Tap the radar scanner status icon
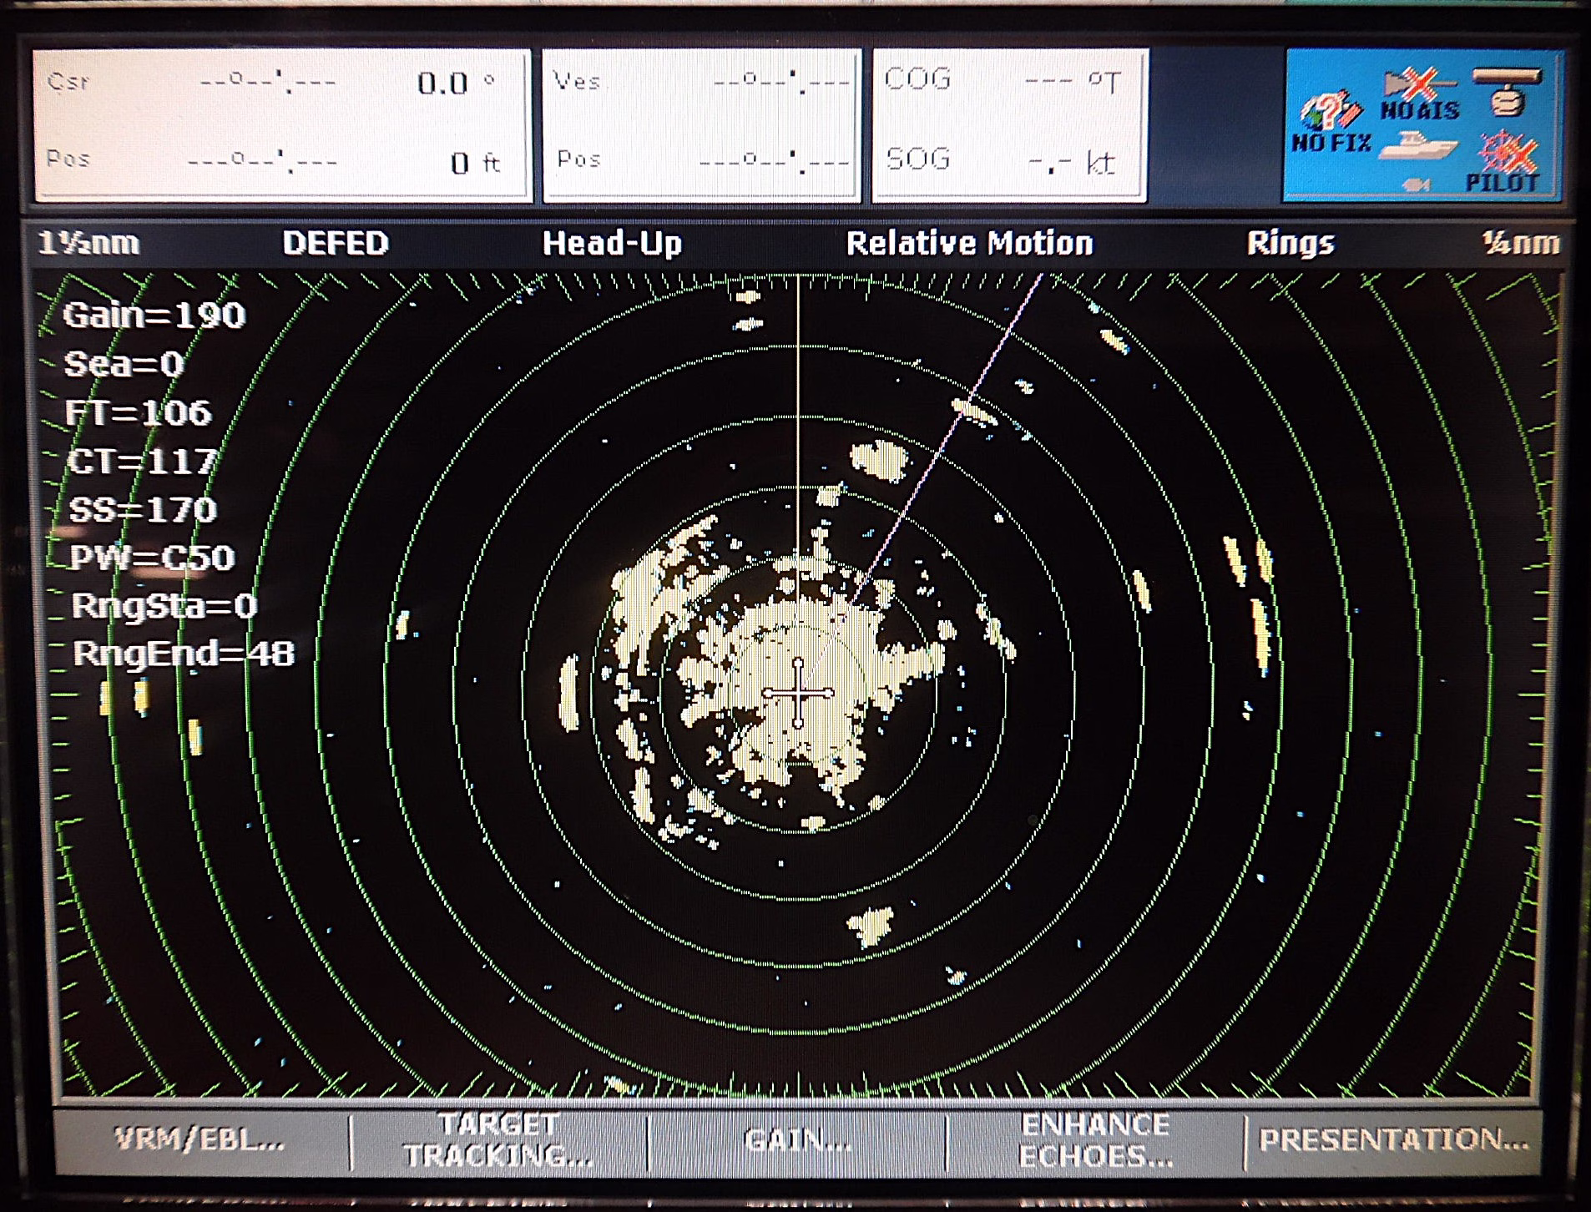This screenshot has height=1212, width=1591. [1507, 92]
